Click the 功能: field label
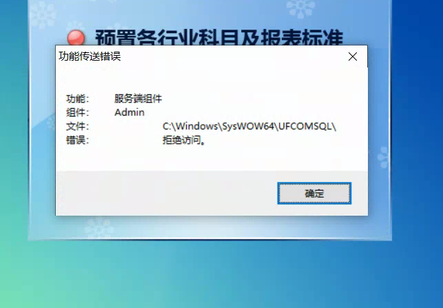 [x=78, y=99]
